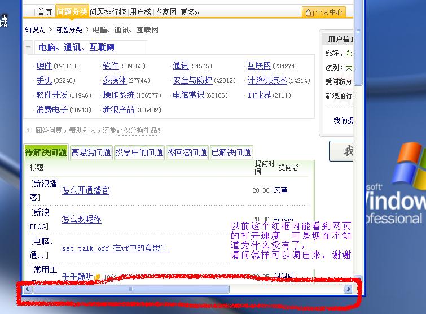
Task: Click the info icon beside 回答问题 tip
Action: click(x=28, y=130)
